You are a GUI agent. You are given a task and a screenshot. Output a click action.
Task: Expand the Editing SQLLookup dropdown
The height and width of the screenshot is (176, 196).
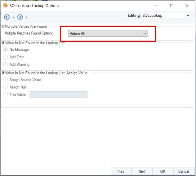tap(188, 16)
